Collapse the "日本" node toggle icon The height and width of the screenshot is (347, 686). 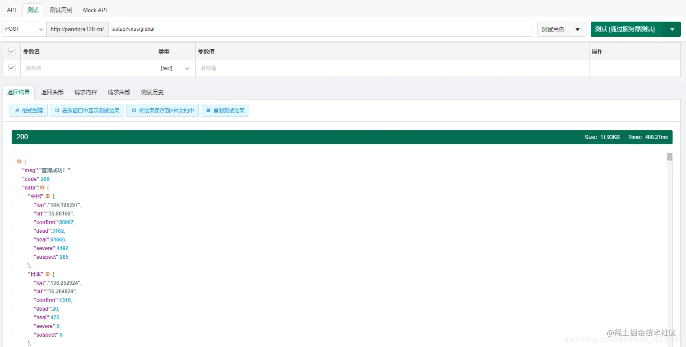(48, 274)
